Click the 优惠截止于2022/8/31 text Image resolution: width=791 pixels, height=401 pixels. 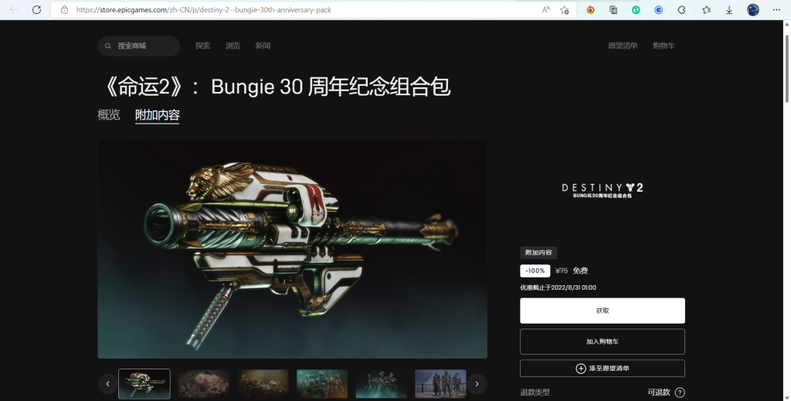[558, 287]
